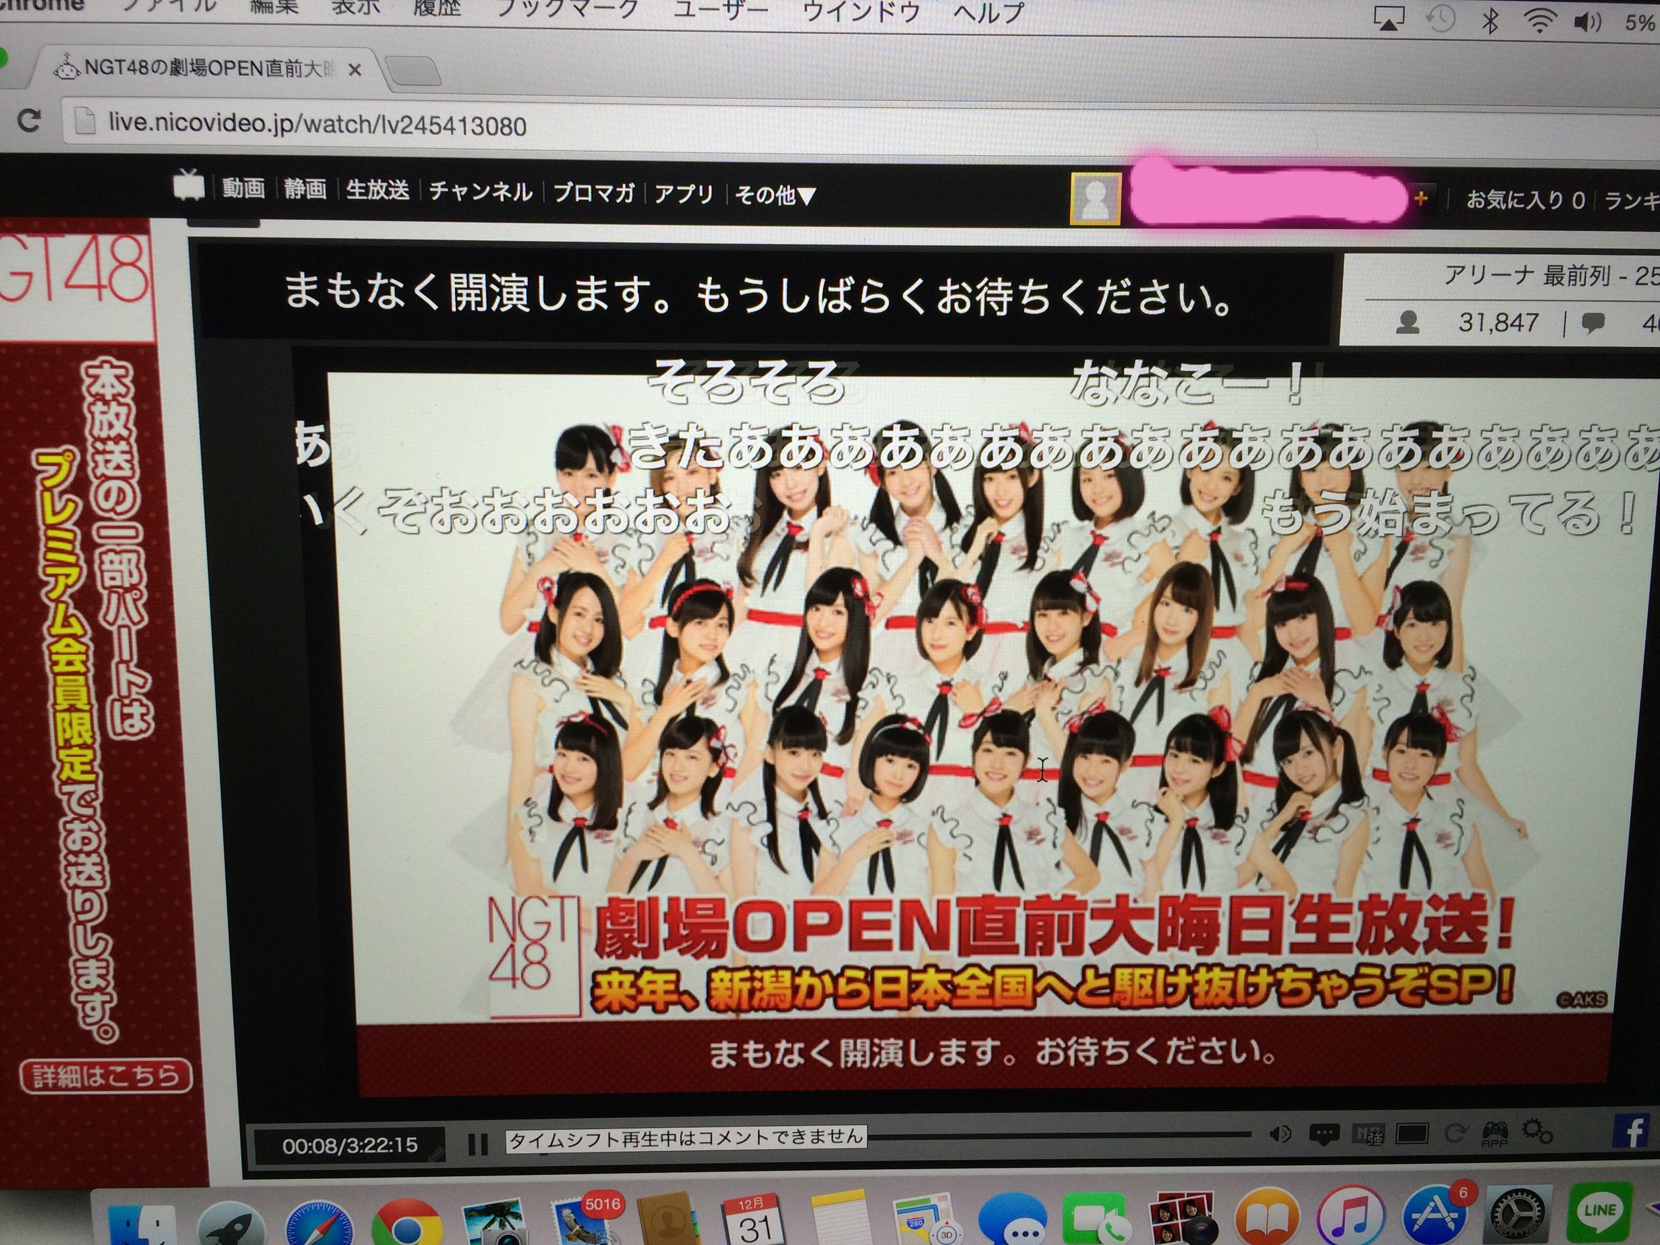The image size is (1660, 1245).
Task: Toggle the NG filter strength icon
Action: [1368, 1134]
